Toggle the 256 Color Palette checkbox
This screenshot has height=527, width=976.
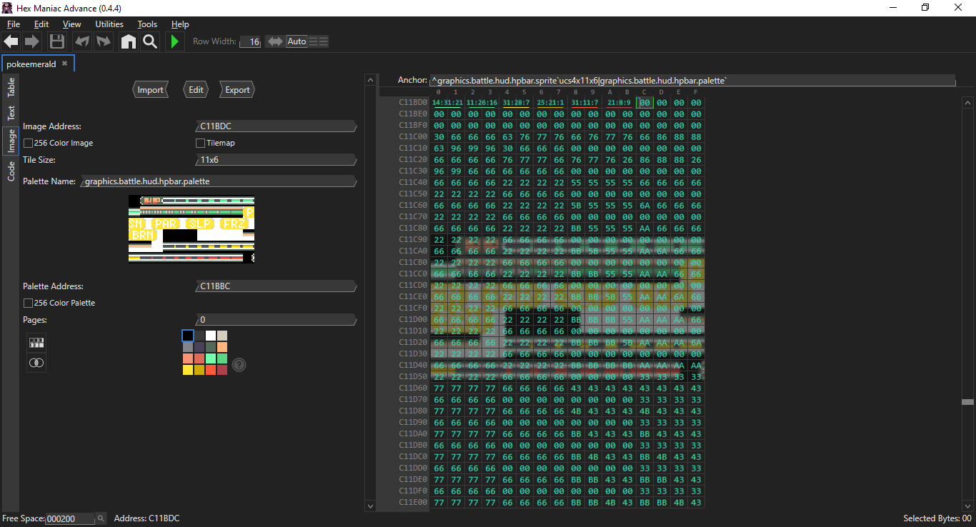(28, 303)
